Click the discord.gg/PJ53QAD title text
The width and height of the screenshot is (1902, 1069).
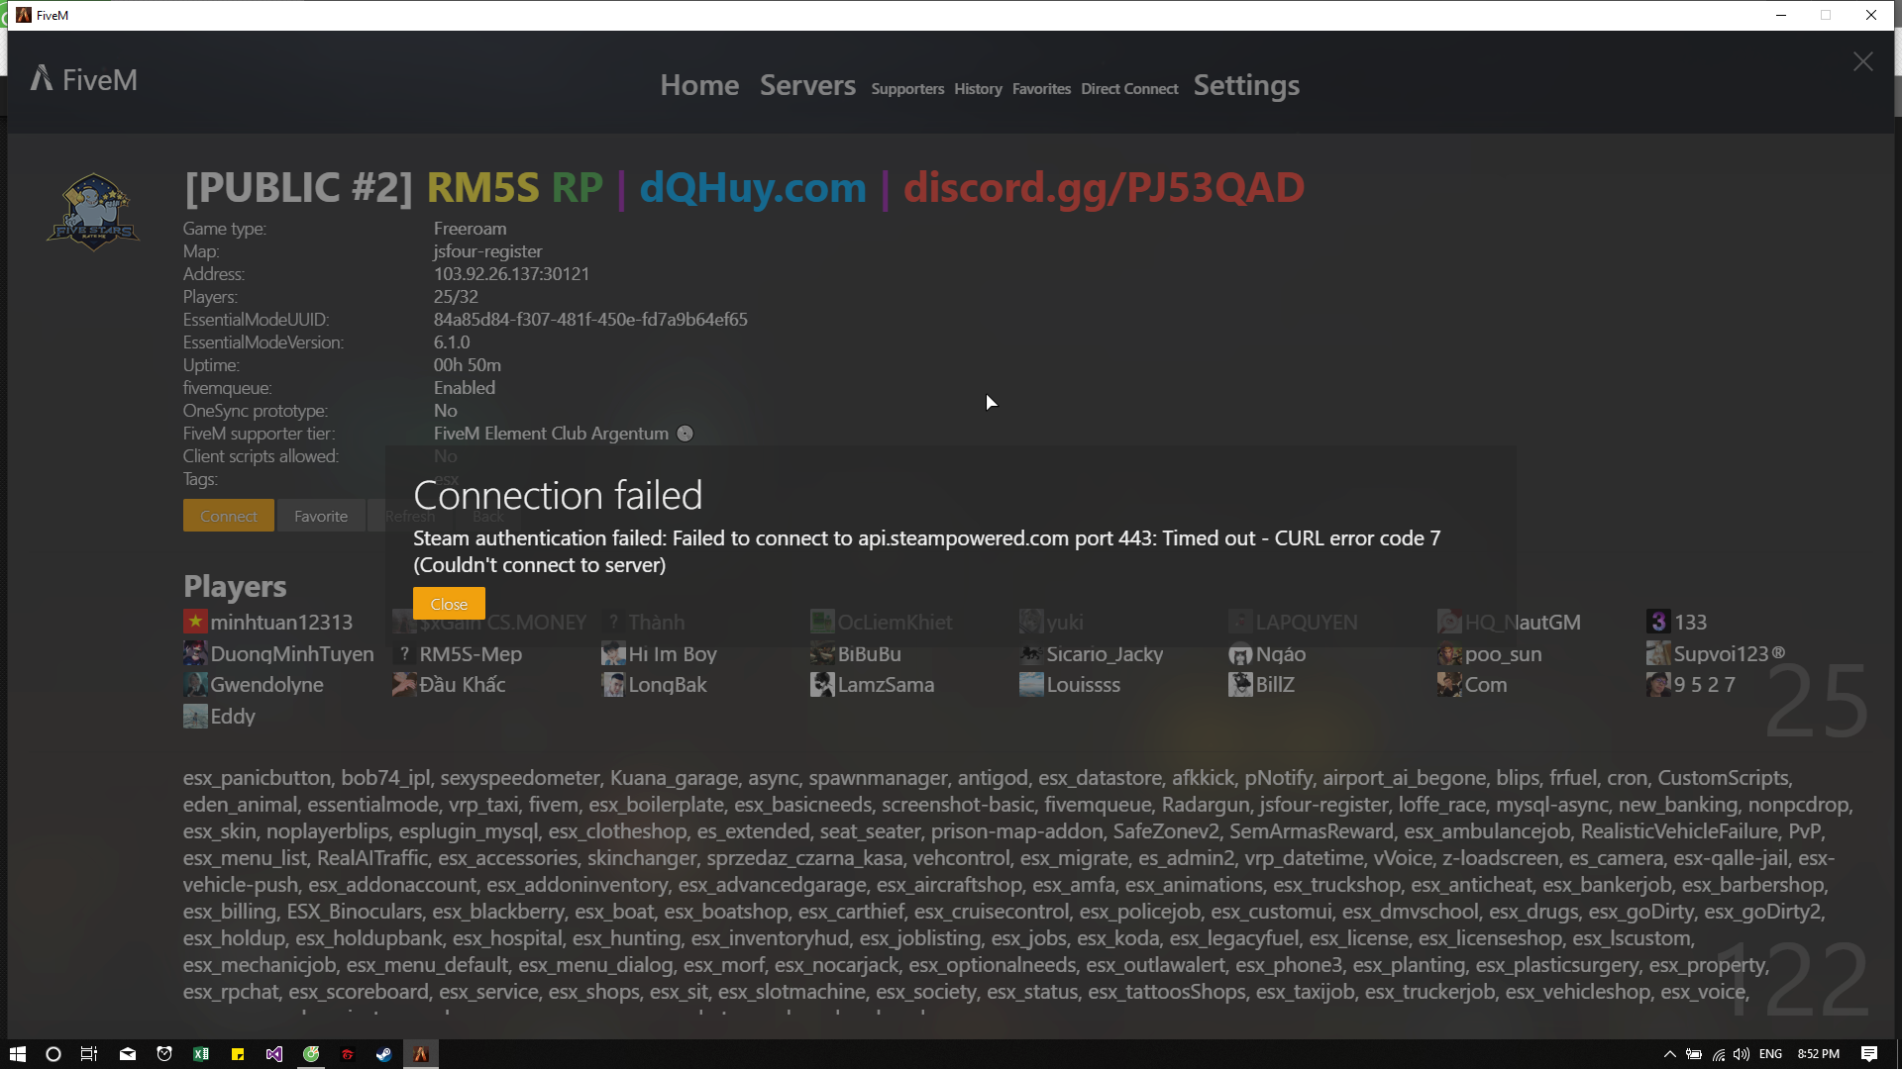pyautogui.click(x=1104, y=187)
